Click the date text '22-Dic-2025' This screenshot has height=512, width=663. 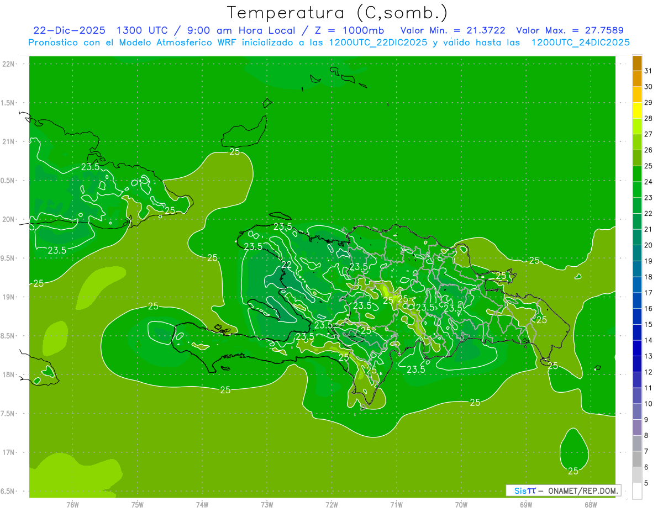click(69, 30)
